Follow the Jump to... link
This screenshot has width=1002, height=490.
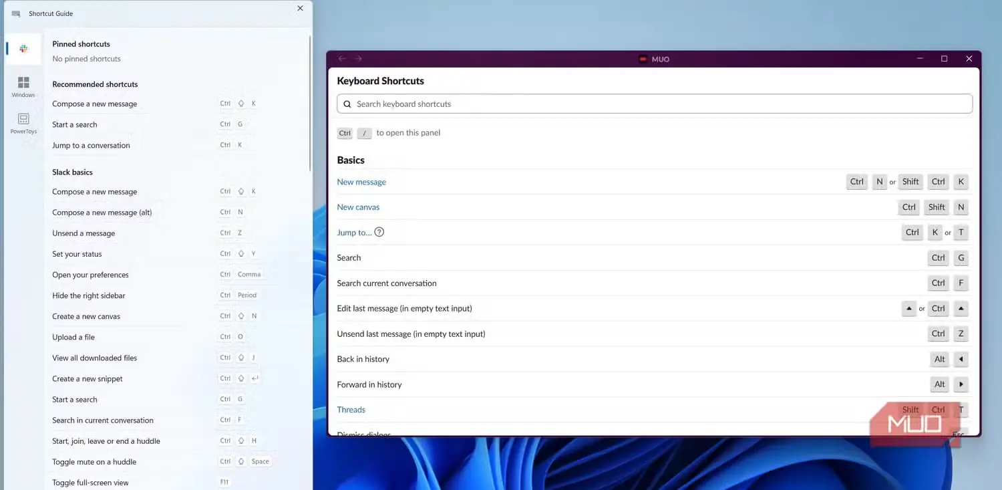(354, 233)
